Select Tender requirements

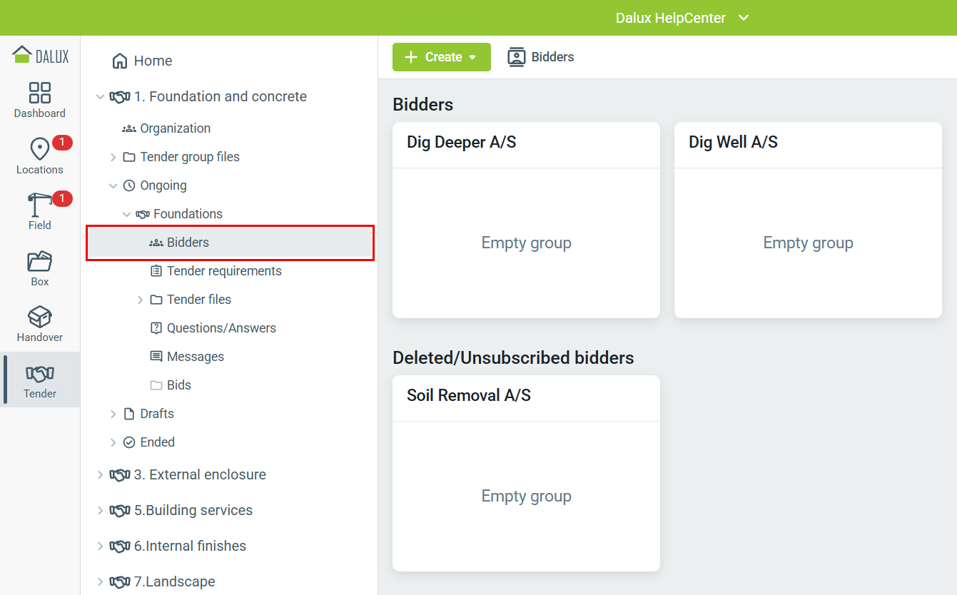coord(224,271)
